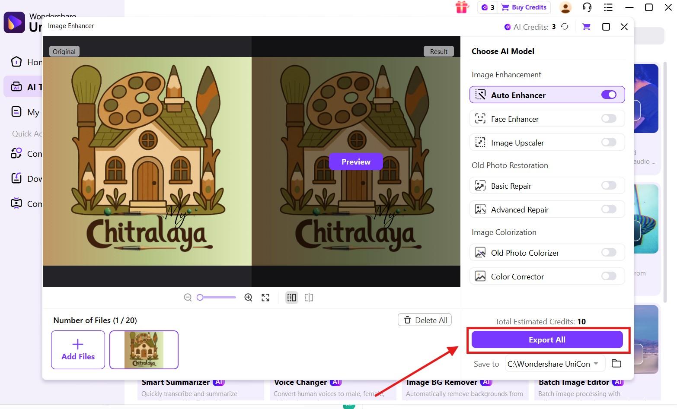This screenshot has width=677, height=409.
Task: Click the Voice Changer tool card title
Action: [x=300, y=382]
